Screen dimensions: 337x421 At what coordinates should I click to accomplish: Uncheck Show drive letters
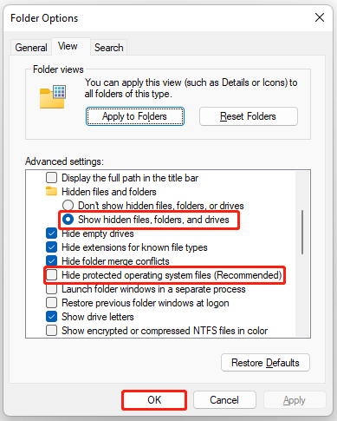pos(51,317)
